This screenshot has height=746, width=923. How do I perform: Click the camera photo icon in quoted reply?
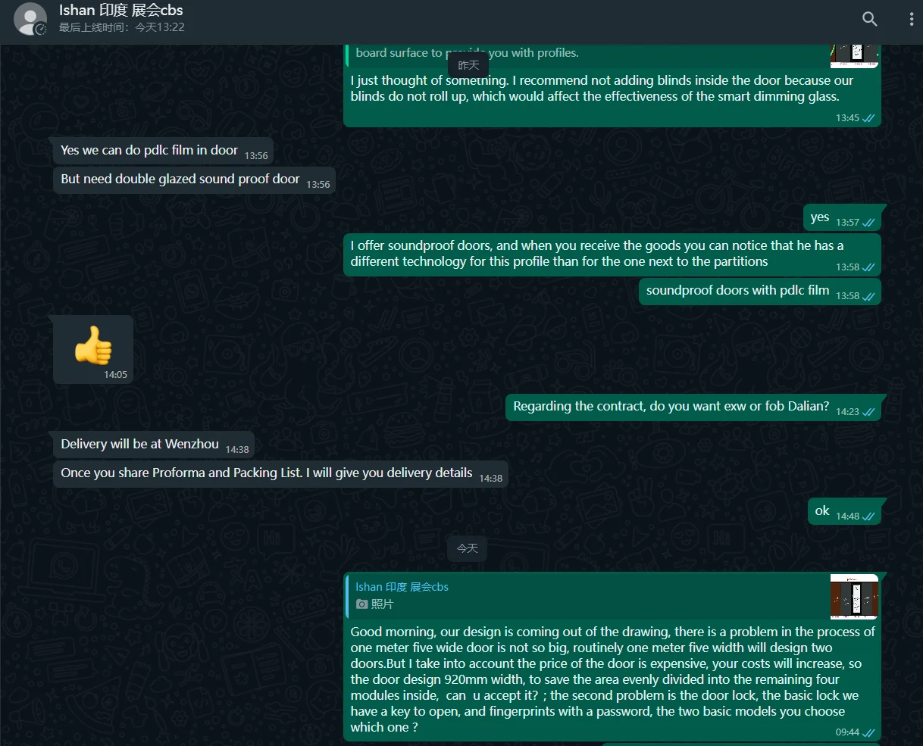click(362, 604)
